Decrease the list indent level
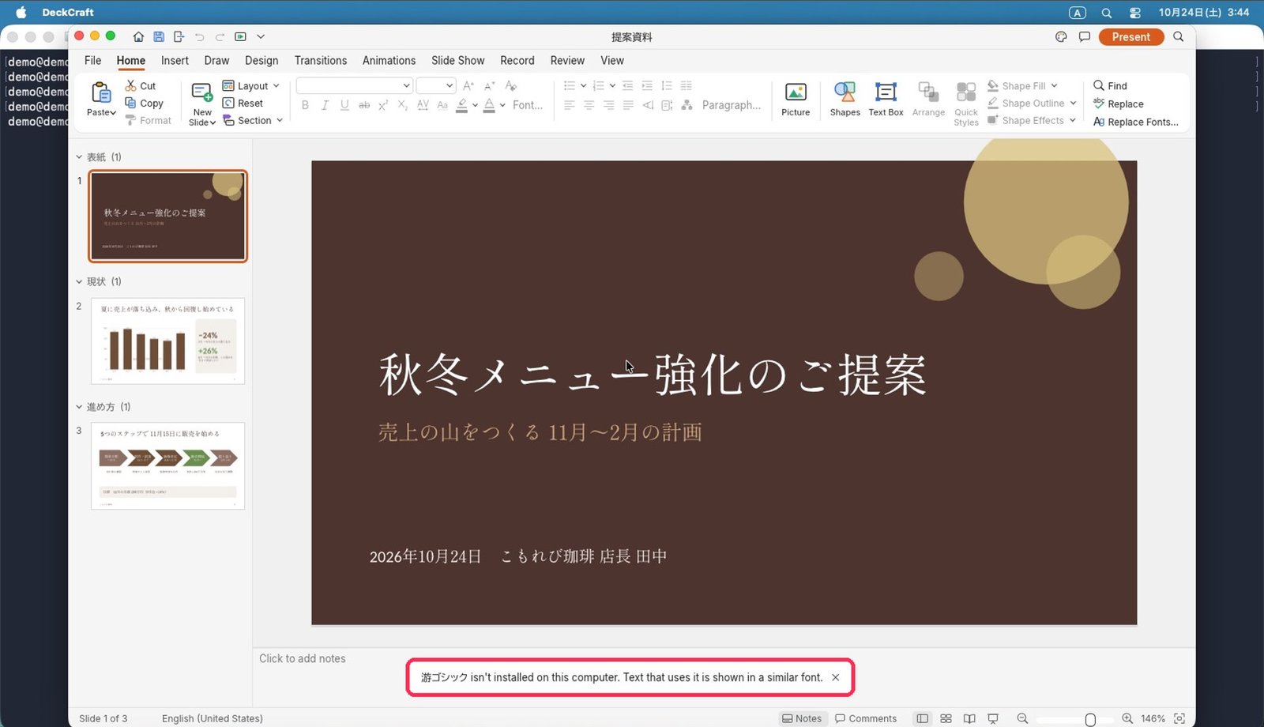The image size is (1264, 727). pos(628,85)
